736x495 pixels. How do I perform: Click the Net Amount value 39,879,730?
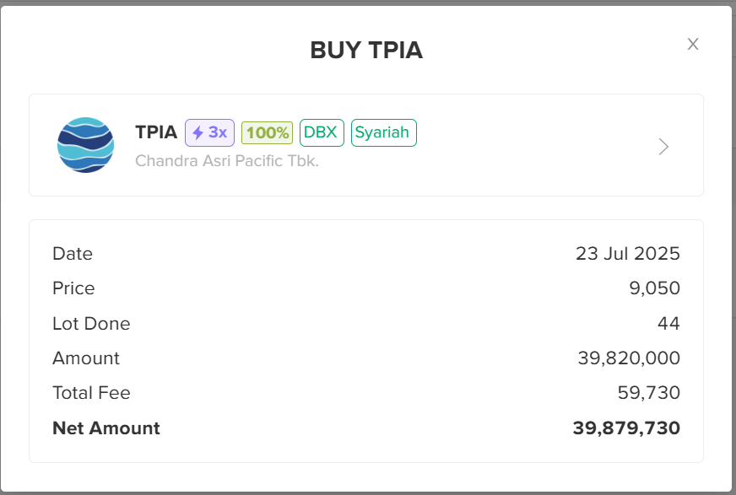626,428
